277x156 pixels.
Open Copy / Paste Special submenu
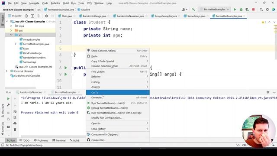[118, 61]
